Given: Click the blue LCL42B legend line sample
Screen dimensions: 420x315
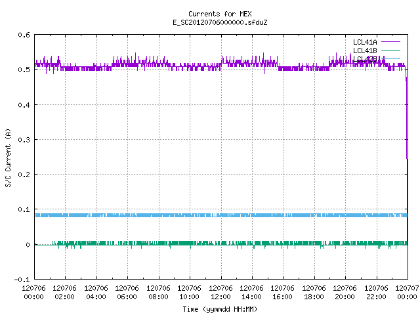Looking at the screenshot, I should (390, 58).
